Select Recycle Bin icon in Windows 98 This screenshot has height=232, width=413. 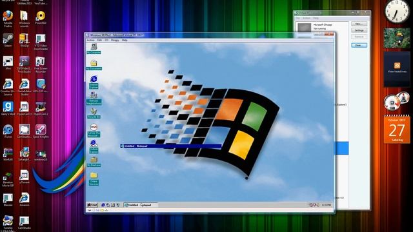(94, 113)
